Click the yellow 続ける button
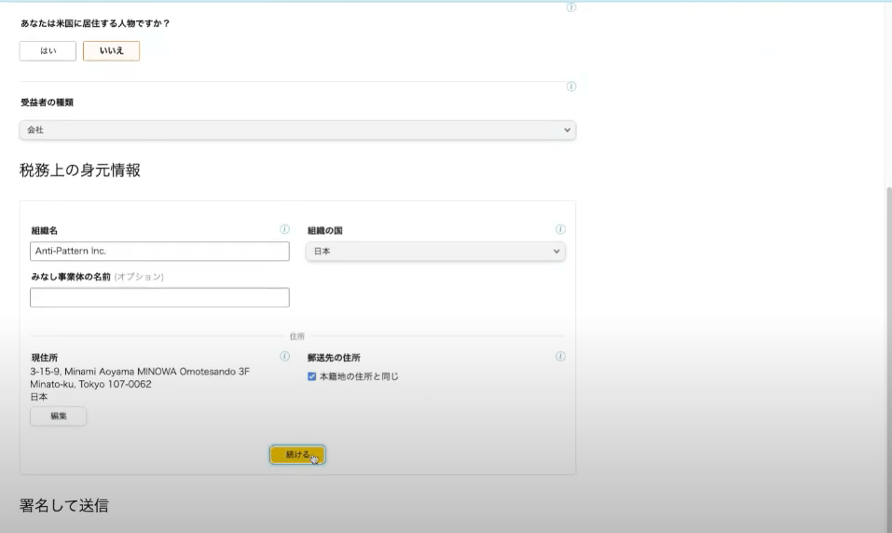This screenshot has height=533, width=892. (297, 455)
